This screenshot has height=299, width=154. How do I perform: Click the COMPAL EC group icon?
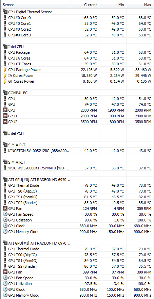(x=5, y=93)
